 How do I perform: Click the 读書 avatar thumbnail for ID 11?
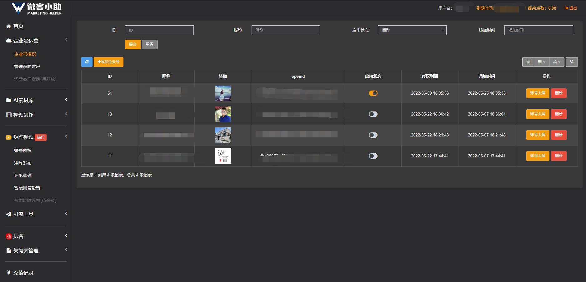(223, 156)
